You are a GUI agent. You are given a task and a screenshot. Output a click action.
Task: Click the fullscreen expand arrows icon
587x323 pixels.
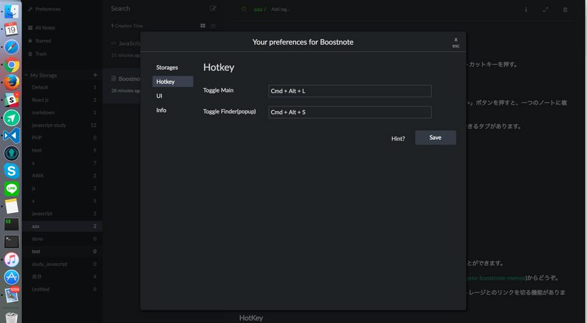coord(545,9)
